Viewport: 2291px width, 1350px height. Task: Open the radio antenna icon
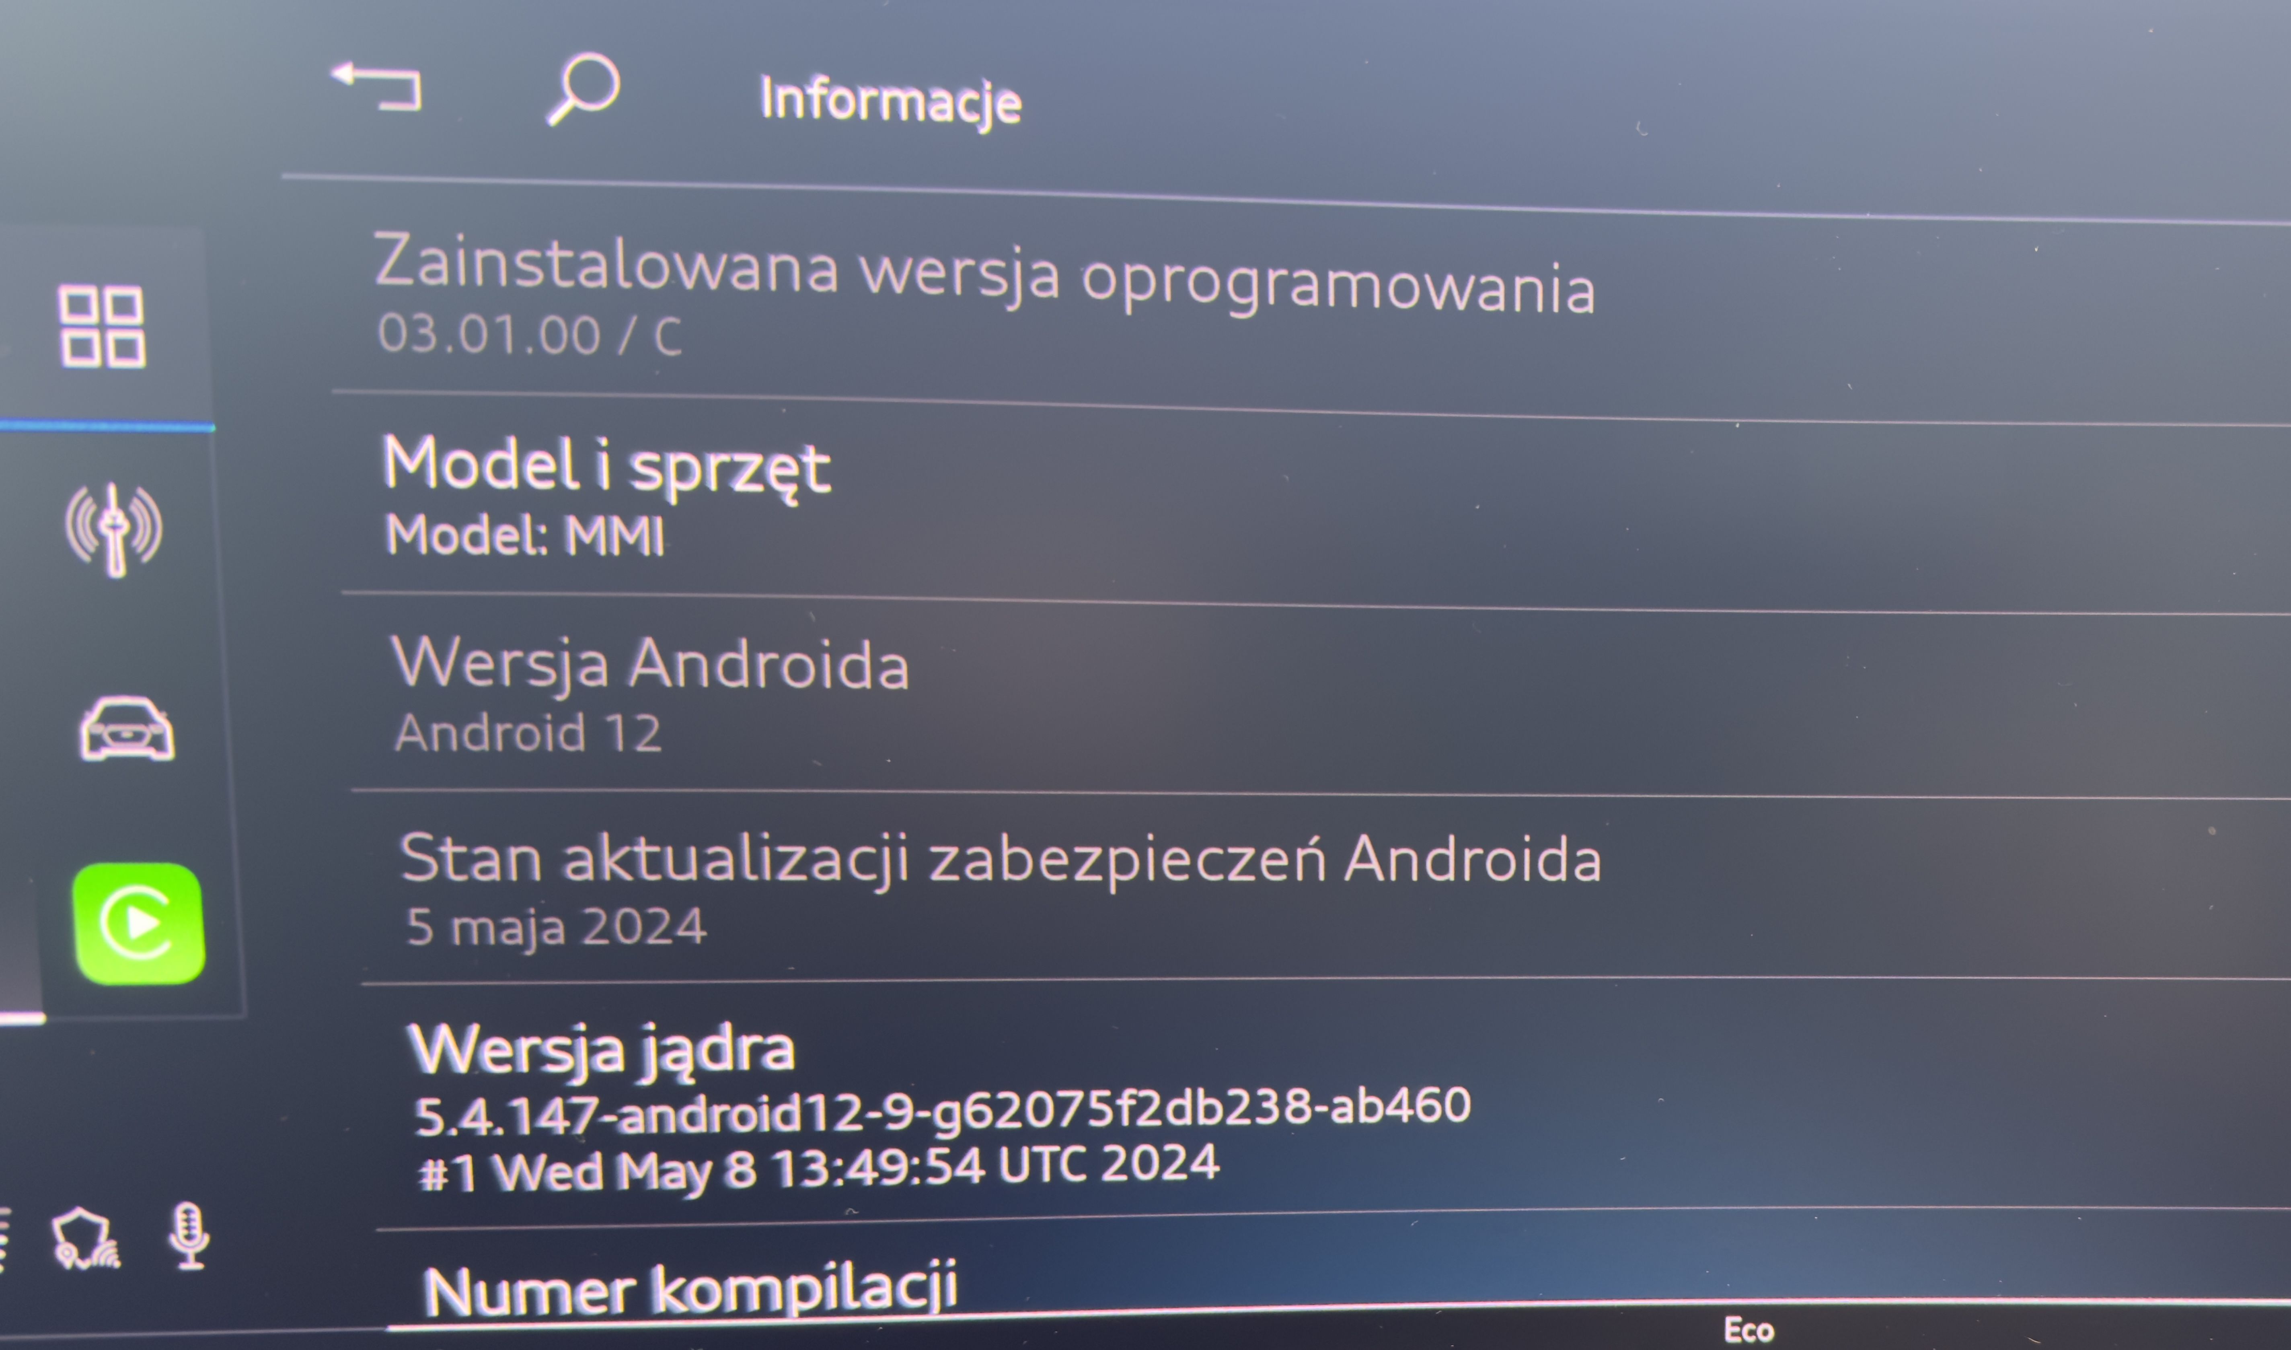114,530
